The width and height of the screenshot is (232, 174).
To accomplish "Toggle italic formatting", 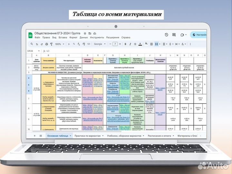I will coord(130,44).
